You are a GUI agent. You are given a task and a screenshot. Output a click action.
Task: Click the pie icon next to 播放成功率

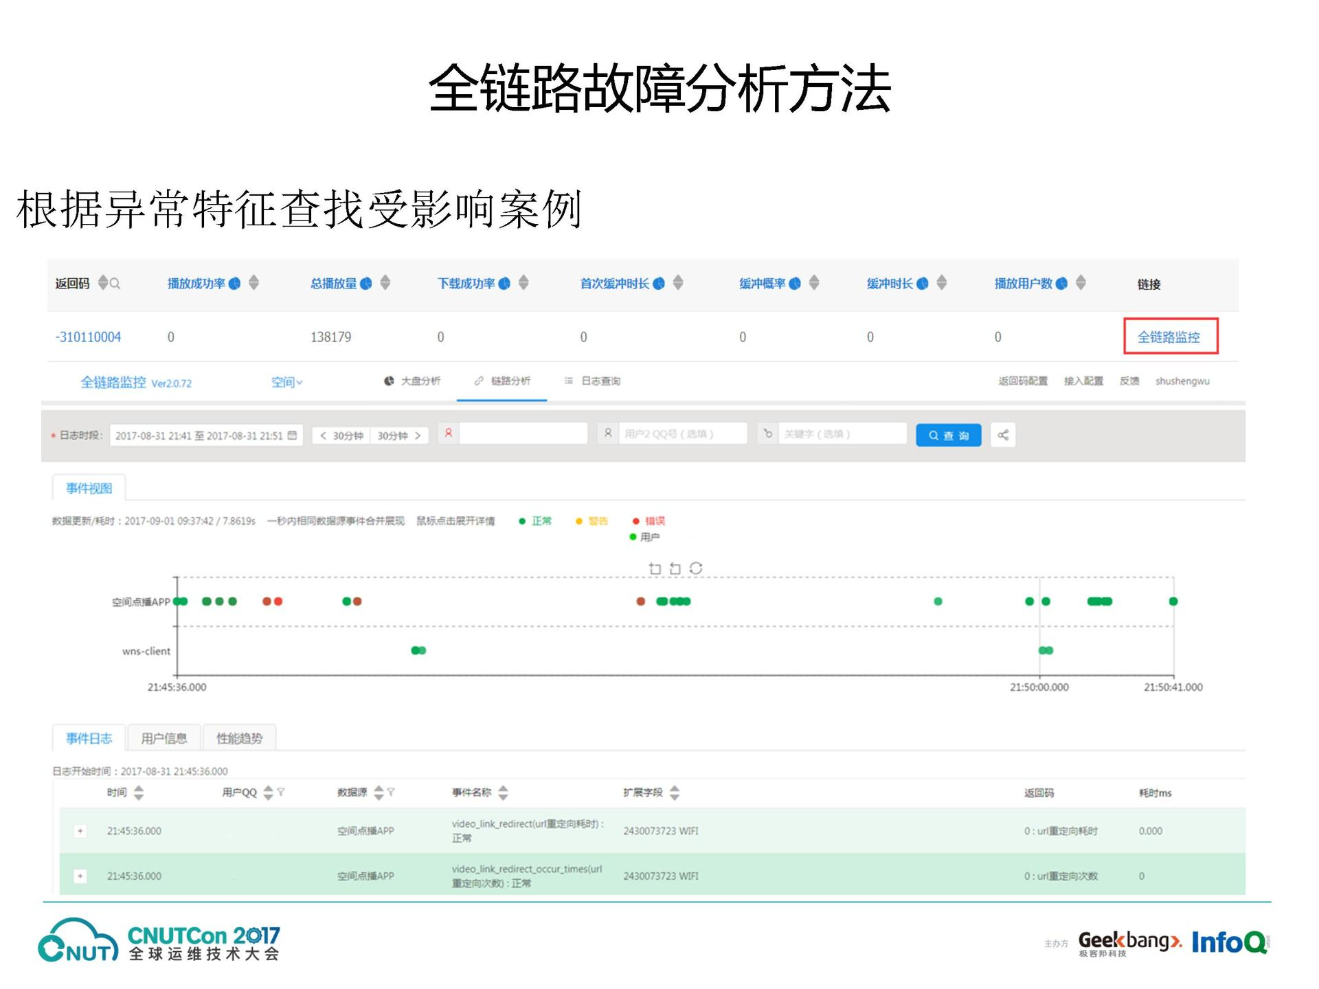click(x=234, y=283)
